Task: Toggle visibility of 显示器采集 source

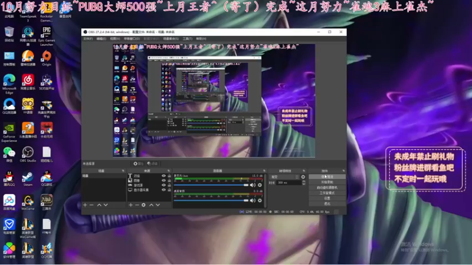Action: click(x=163, y=190)
